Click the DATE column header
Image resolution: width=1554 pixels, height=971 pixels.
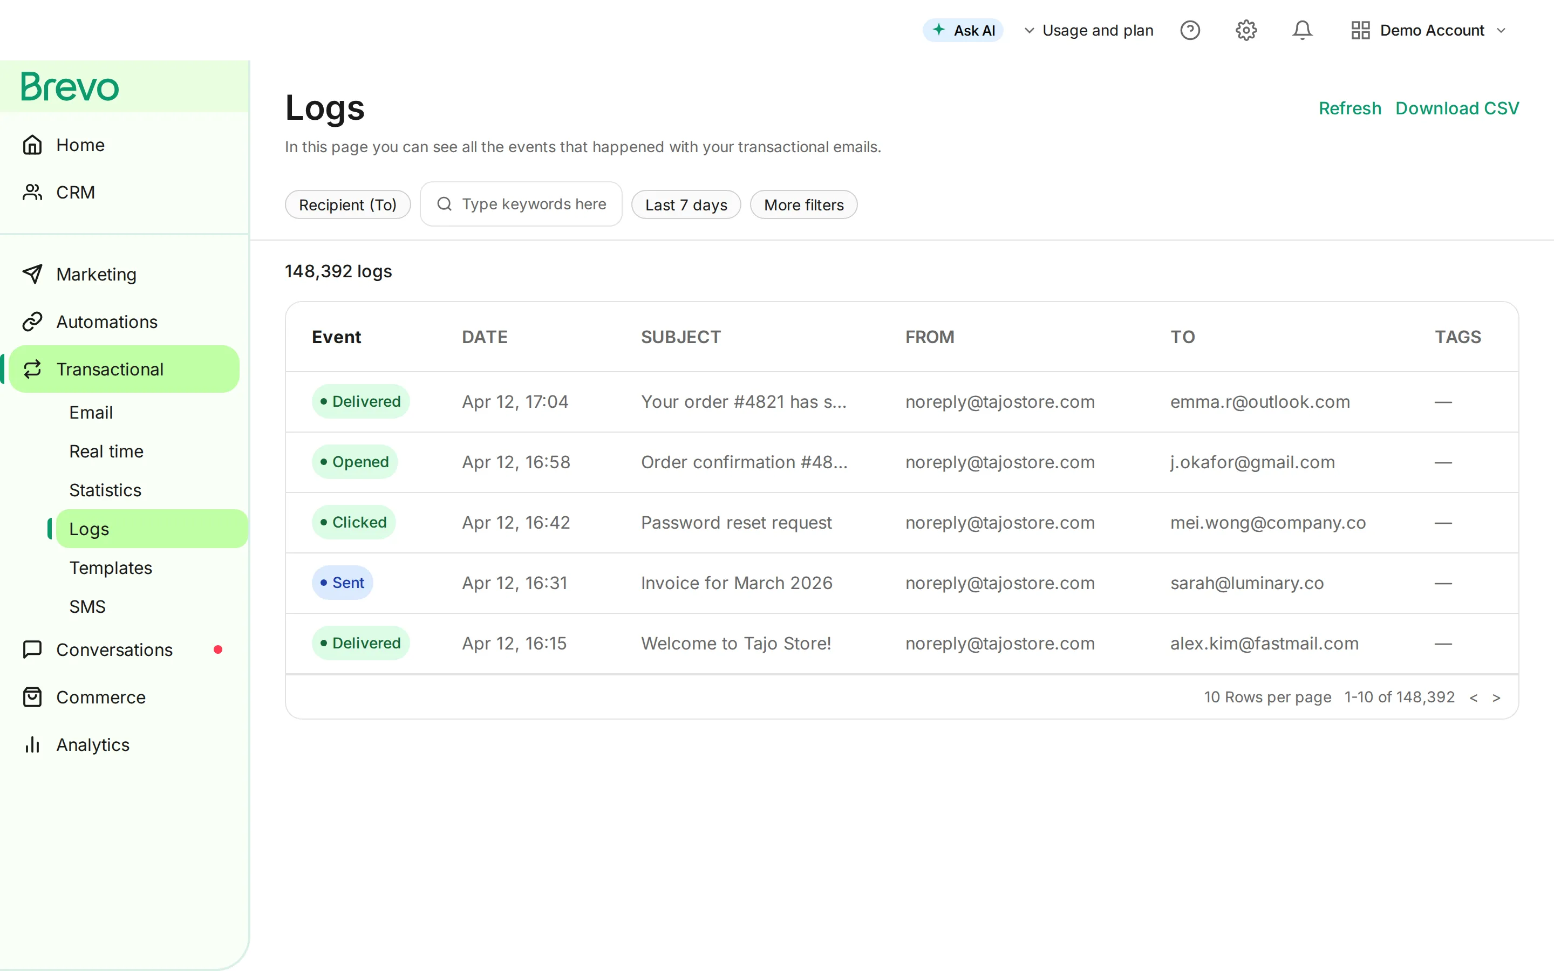[485, 337]
